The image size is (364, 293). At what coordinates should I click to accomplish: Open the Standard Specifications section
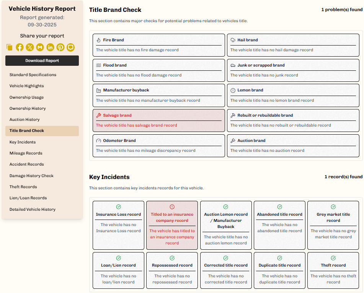click(33, 75)
